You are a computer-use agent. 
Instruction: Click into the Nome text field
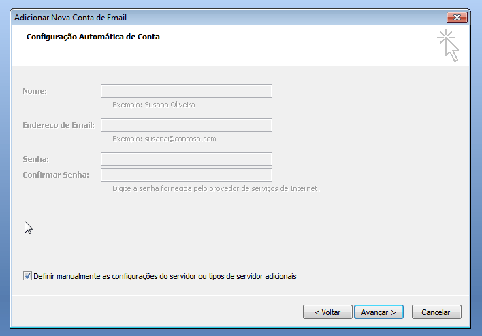(x=186, y=91)
